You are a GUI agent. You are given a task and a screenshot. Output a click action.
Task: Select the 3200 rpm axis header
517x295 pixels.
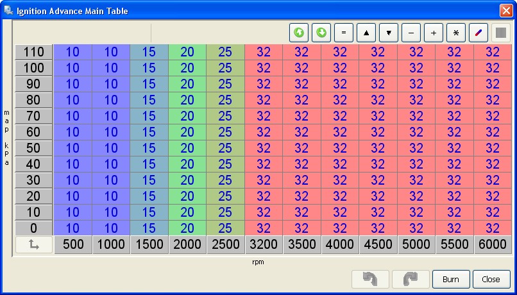coord(264,244)
